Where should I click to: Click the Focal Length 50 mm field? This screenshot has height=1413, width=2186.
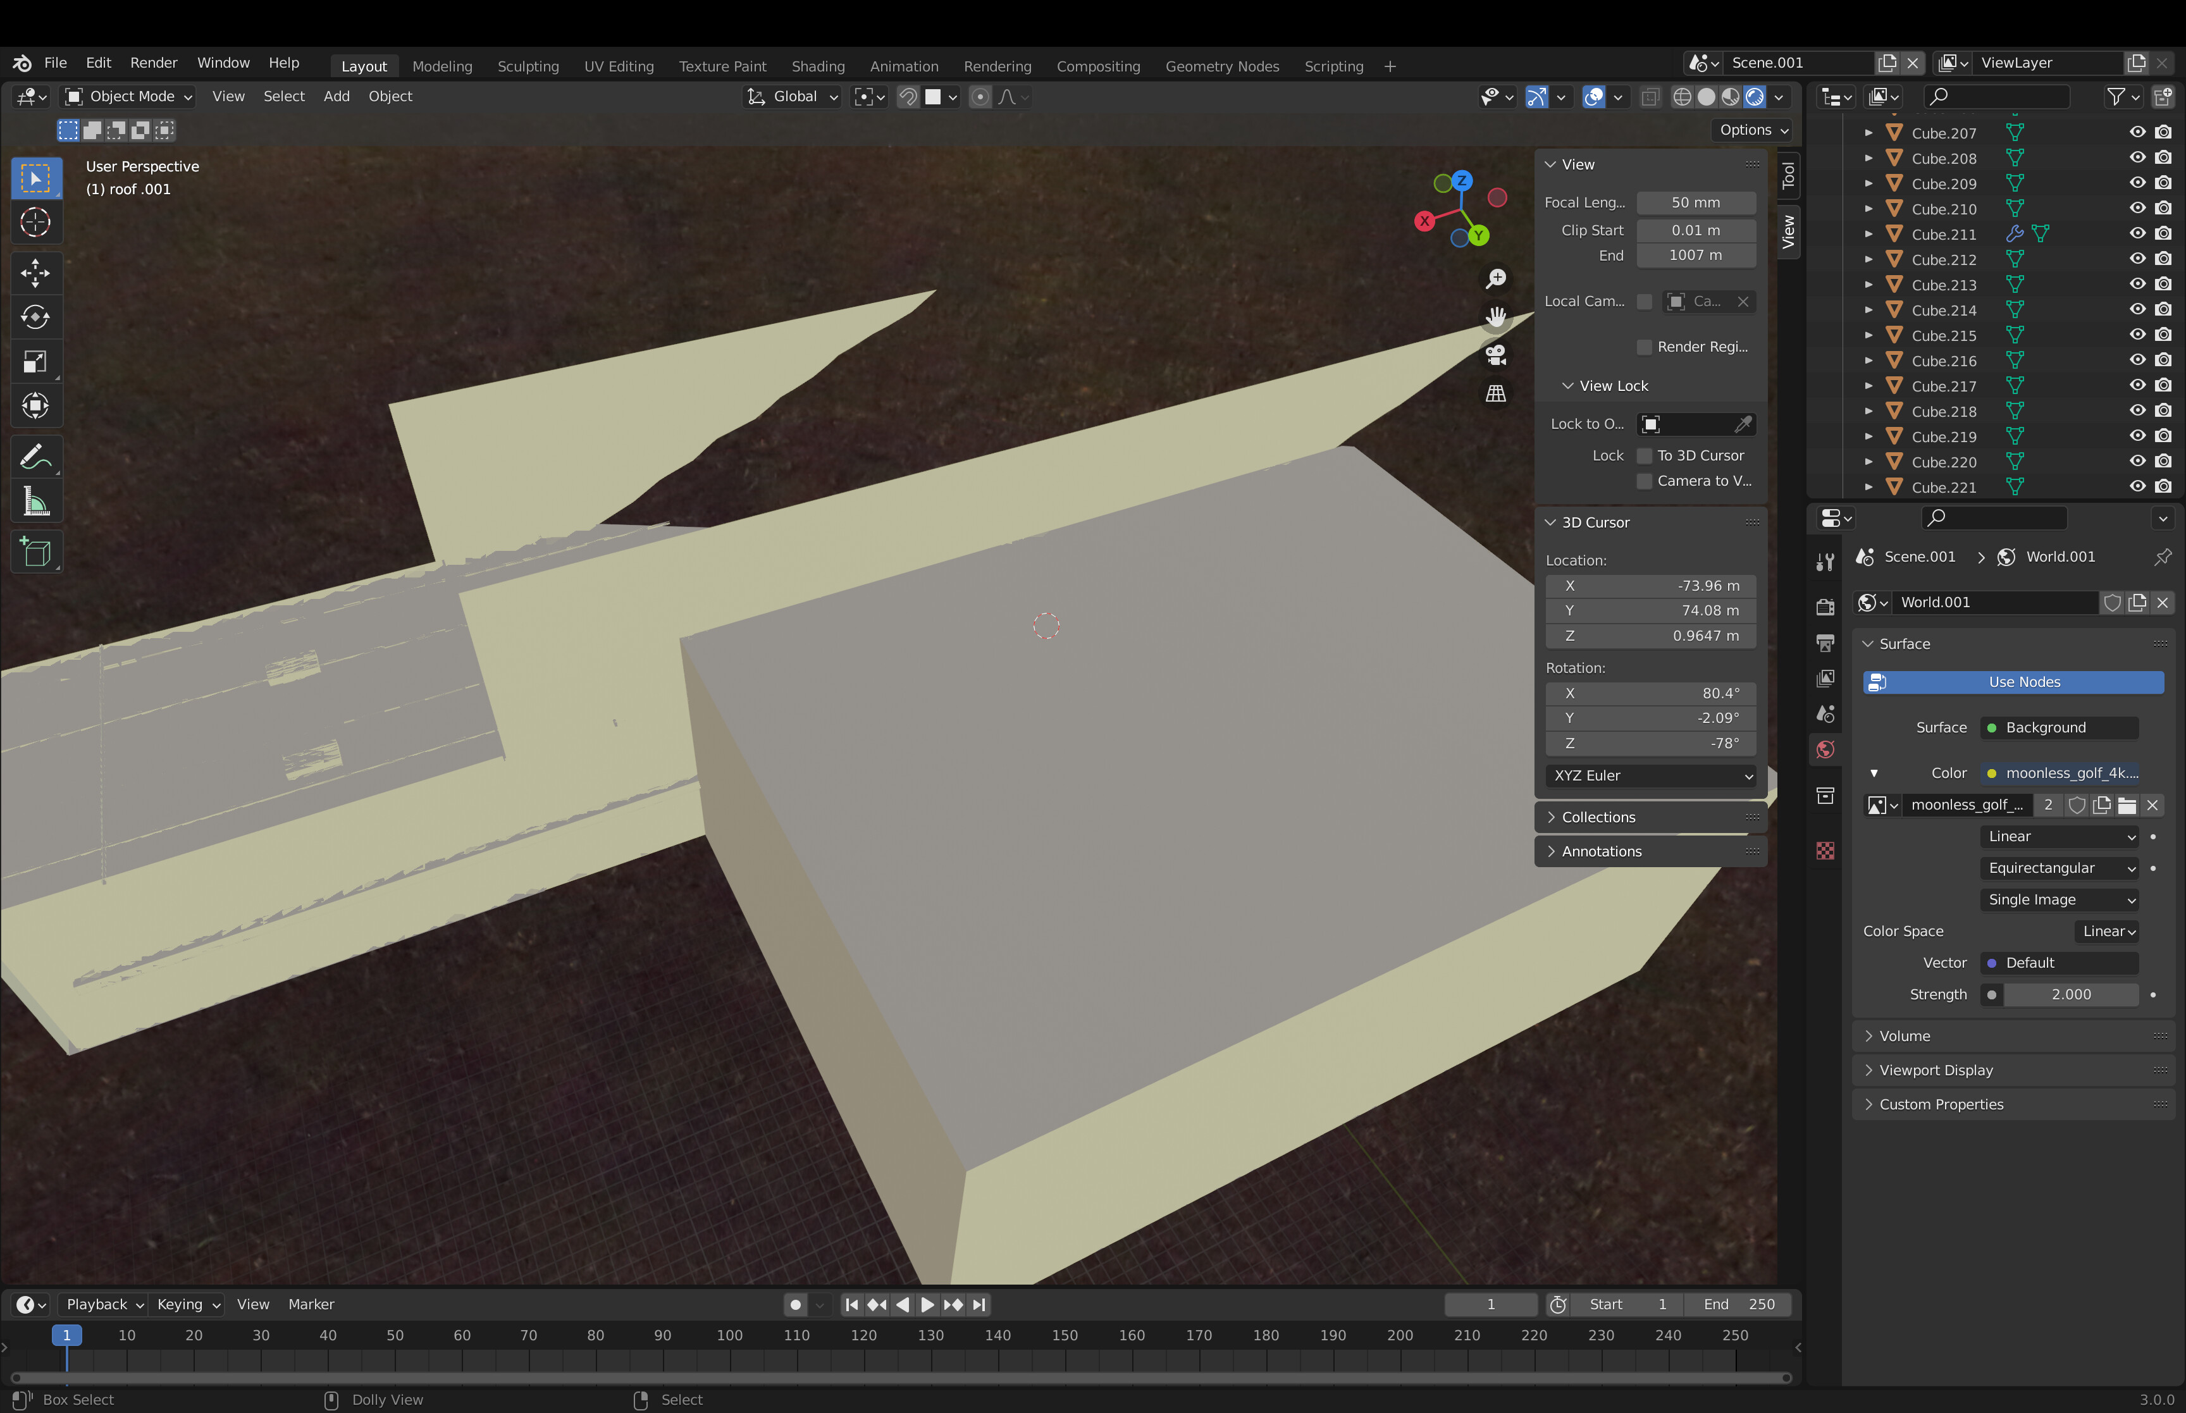[1695, 203]
